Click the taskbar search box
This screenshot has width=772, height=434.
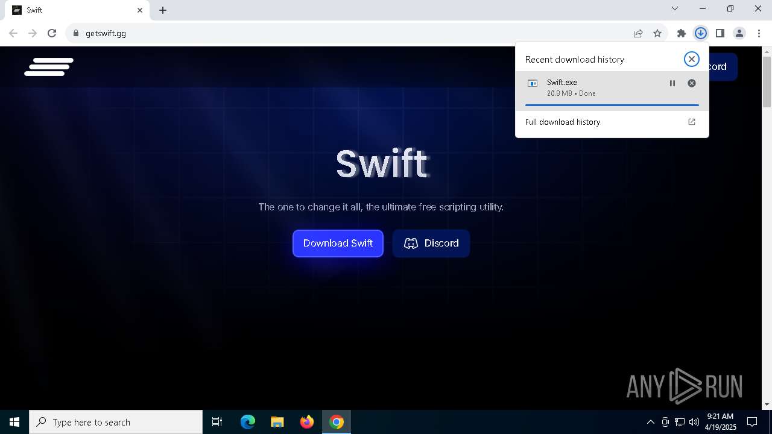[116, 422]
